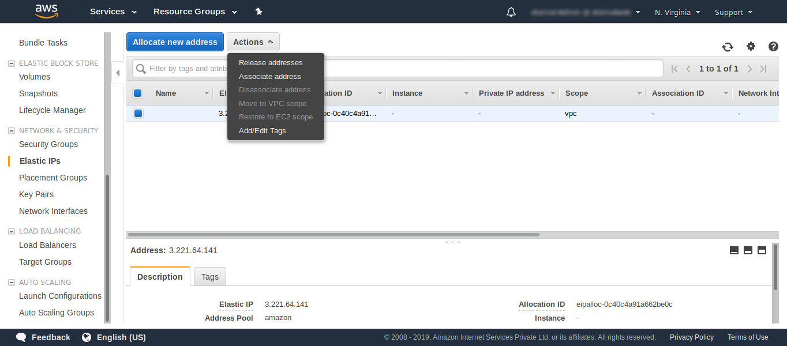787x346 pixels.
Task: Click the filter by tags and attributes field
Action: [398, 69]
